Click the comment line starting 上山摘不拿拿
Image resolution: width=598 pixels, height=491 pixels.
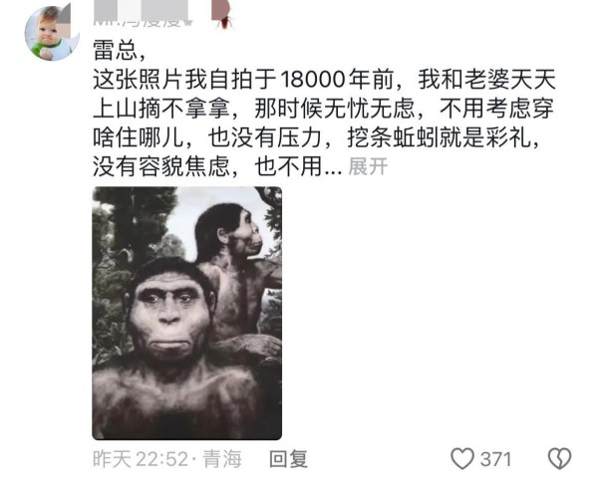(x=323, y=109)
